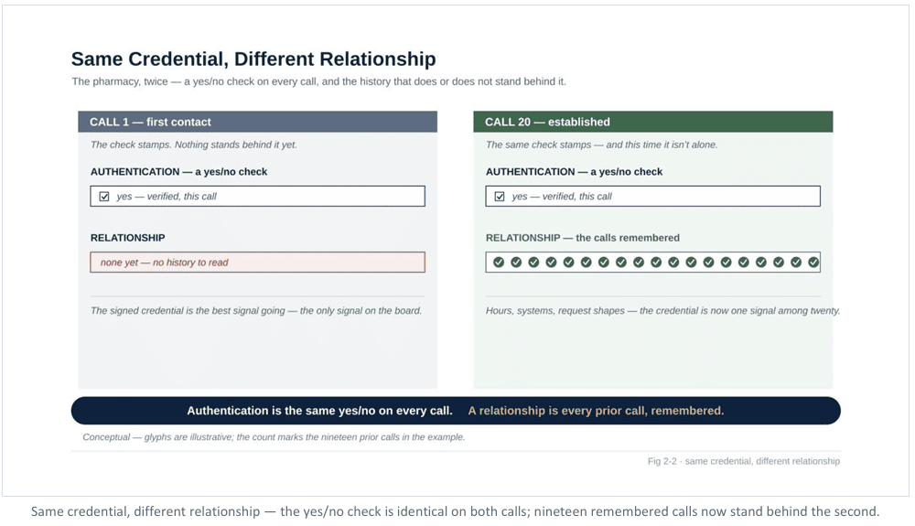
Task: Click the 'Fig 2-2' figure label
Action: point(744,461)
